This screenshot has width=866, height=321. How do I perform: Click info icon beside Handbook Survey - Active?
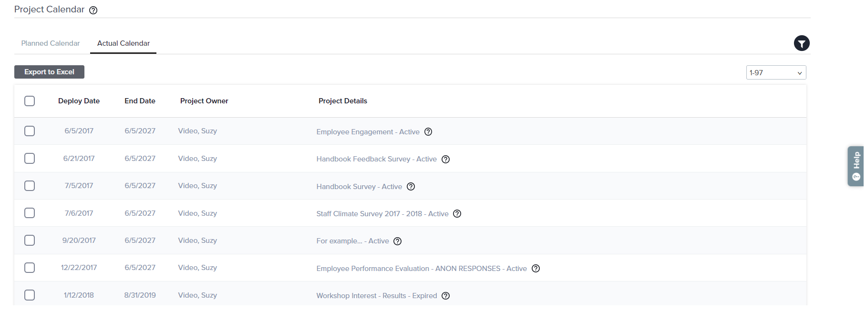click(x=411, y=187)
